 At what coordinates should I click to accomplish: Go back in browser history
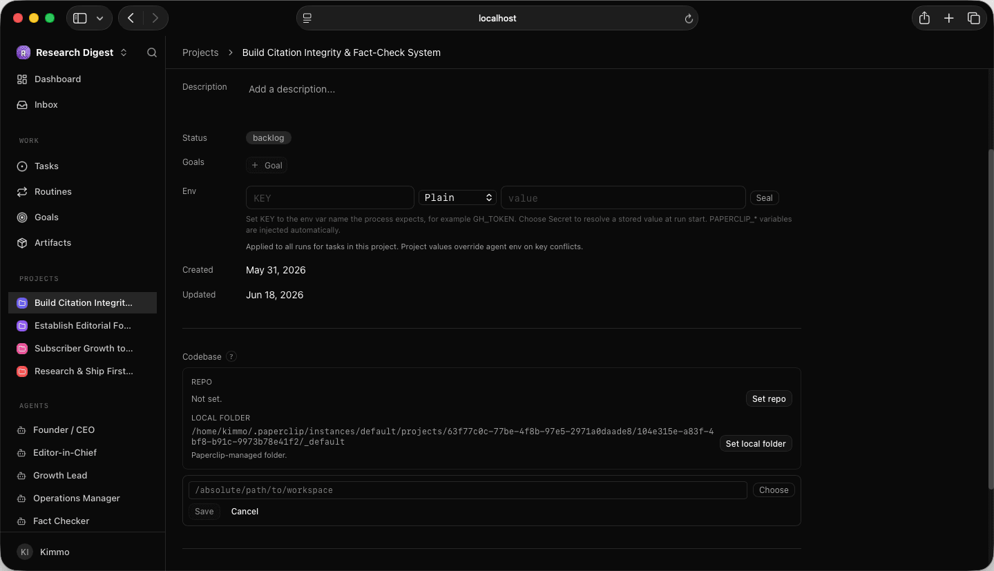(131, 19)
